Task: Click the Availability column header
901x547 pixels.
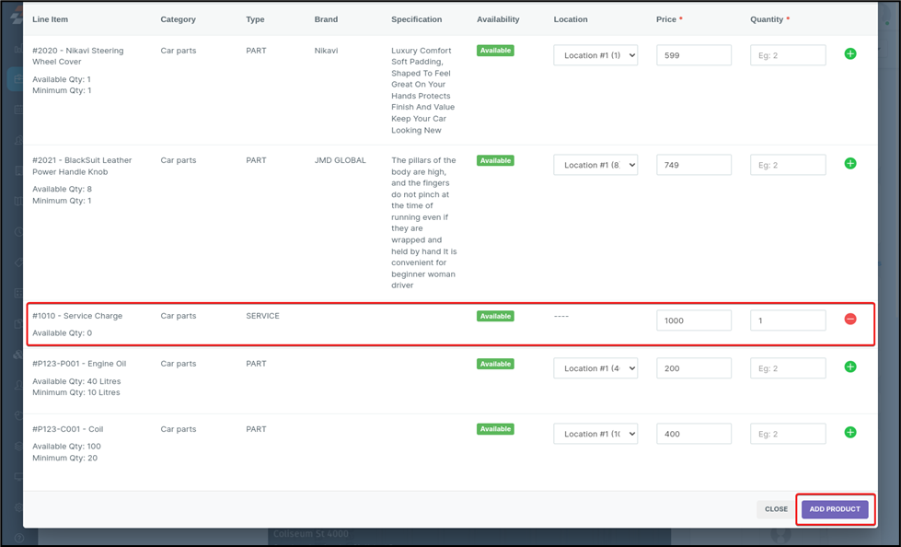Action: 498,19
